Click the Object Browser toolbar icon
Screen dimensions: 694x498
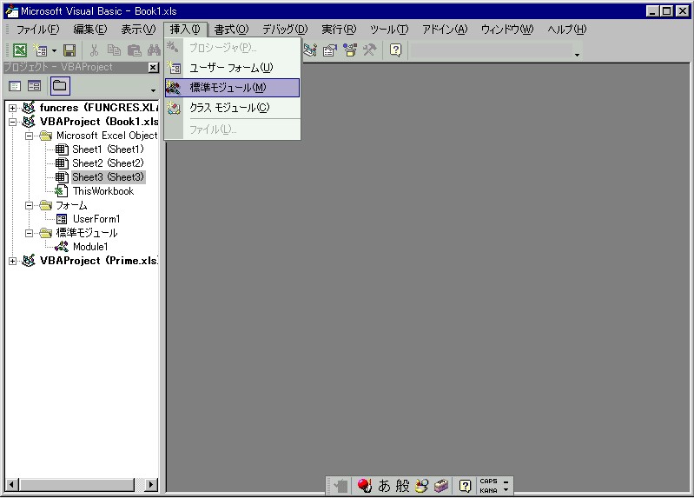click(350, 50)
